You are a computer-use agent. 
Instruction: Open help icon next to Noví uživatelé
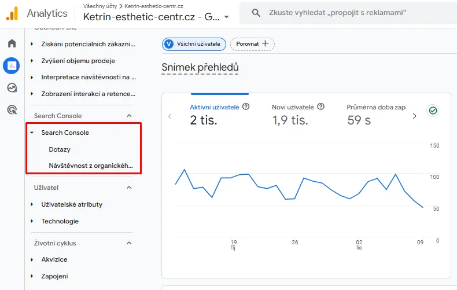(x=320, y=107)
